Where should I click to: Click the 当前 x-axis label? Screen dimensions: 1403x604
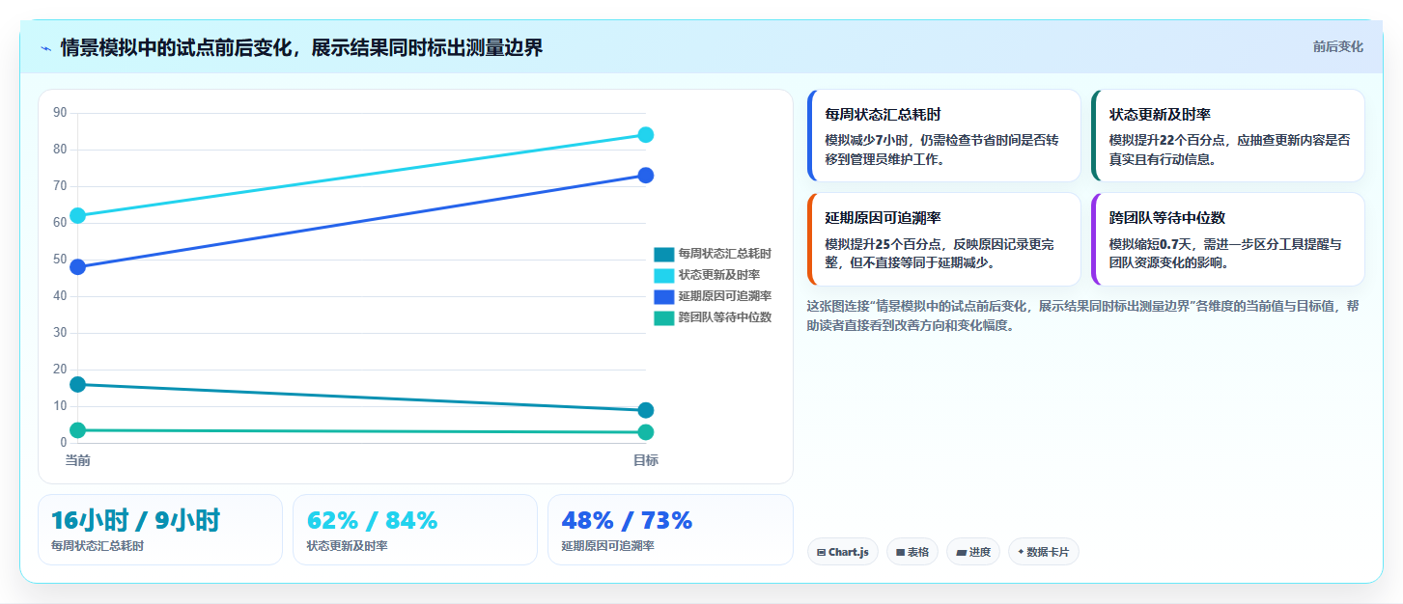click(x=78, y=460)
